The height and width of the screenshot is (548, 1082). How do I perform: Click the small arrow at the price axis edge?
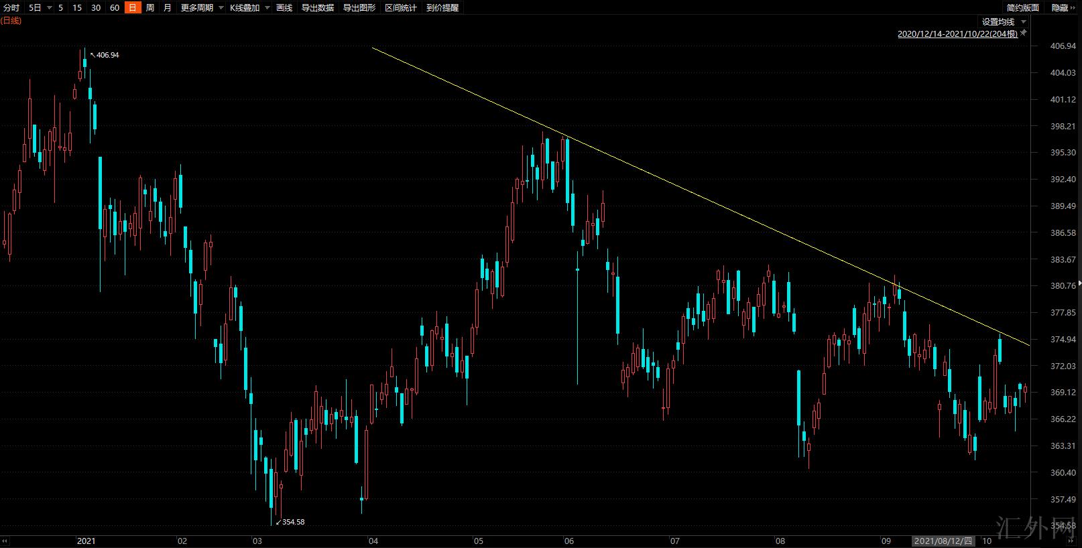click(x=1079, y=284)
